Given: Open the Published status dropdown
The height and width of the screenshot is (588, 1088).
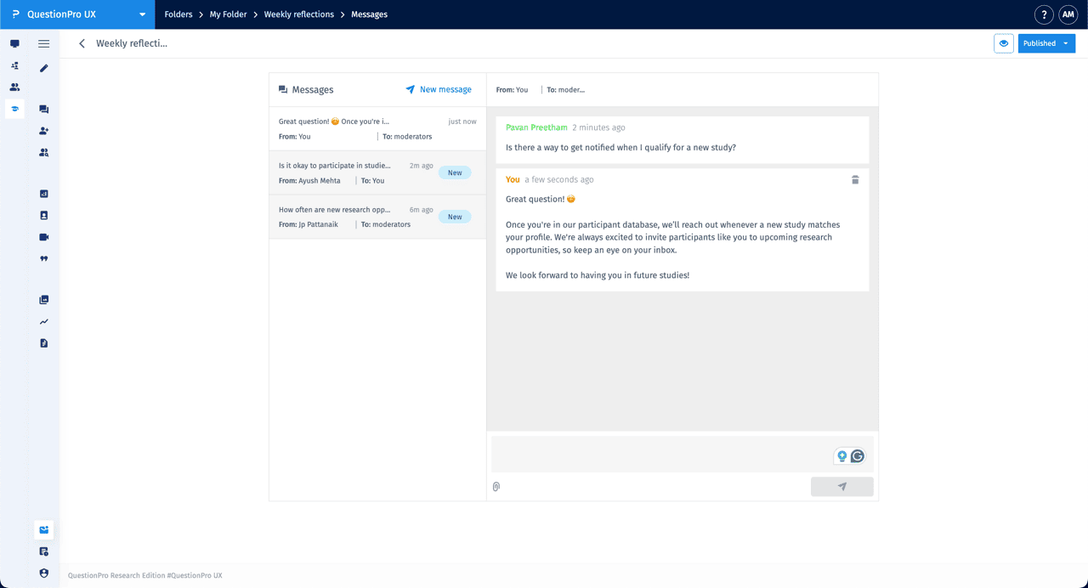Looking at the screenshot, I should pos(1046,43).
